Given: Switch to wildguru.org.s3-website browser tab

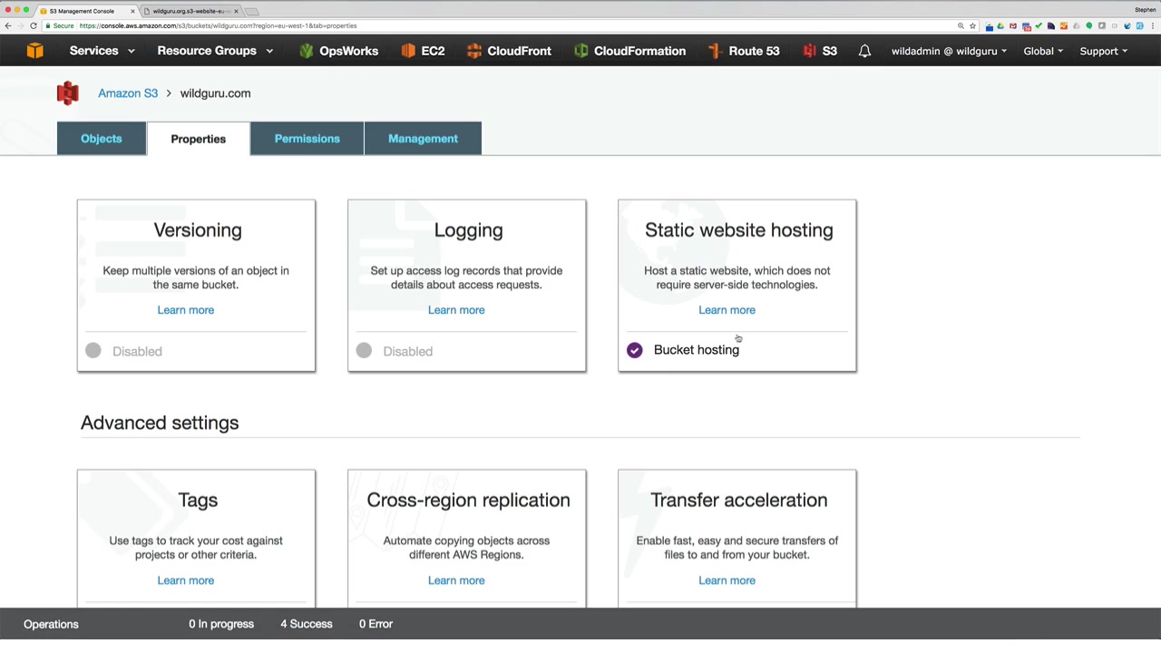Looking at the screenshot, I should coord(190,11).
